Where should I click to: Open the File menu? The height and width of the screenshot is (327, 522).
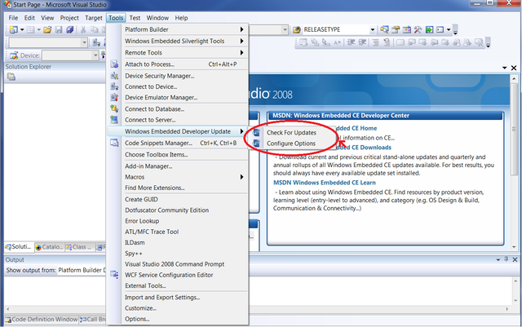[x=13, y=18]
